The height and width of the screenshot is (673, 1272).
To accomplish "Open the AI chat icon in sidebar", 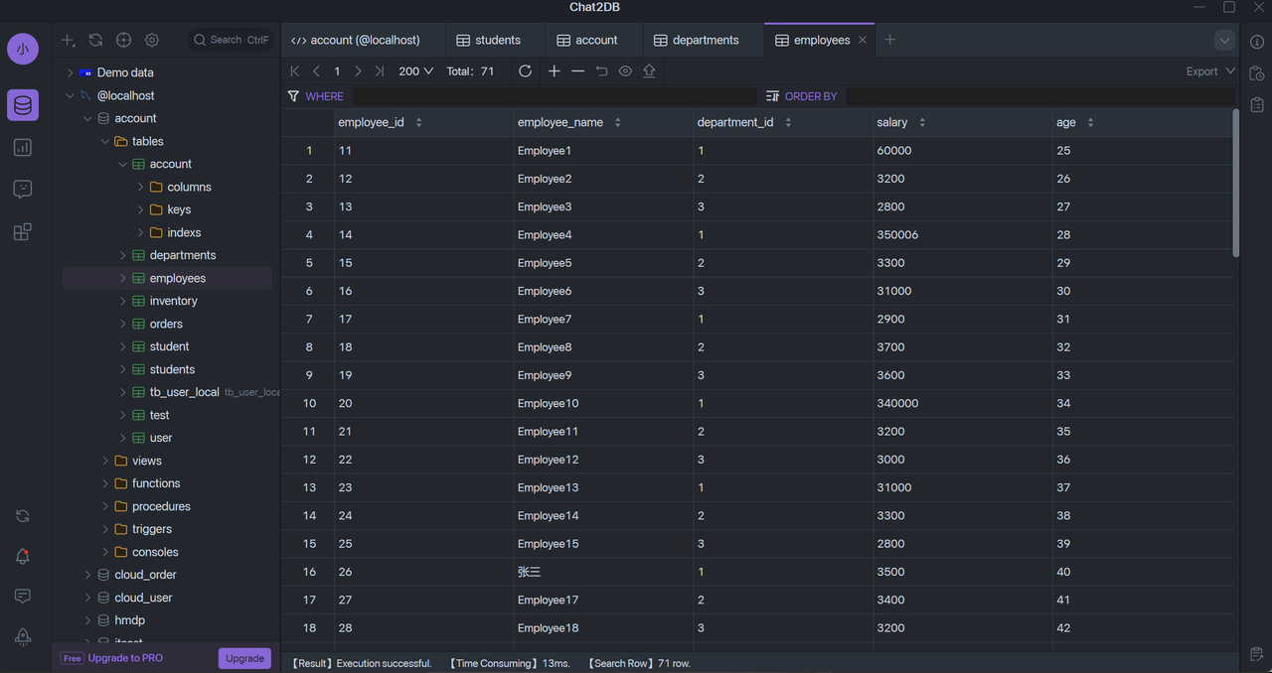I will pos(23,190).
